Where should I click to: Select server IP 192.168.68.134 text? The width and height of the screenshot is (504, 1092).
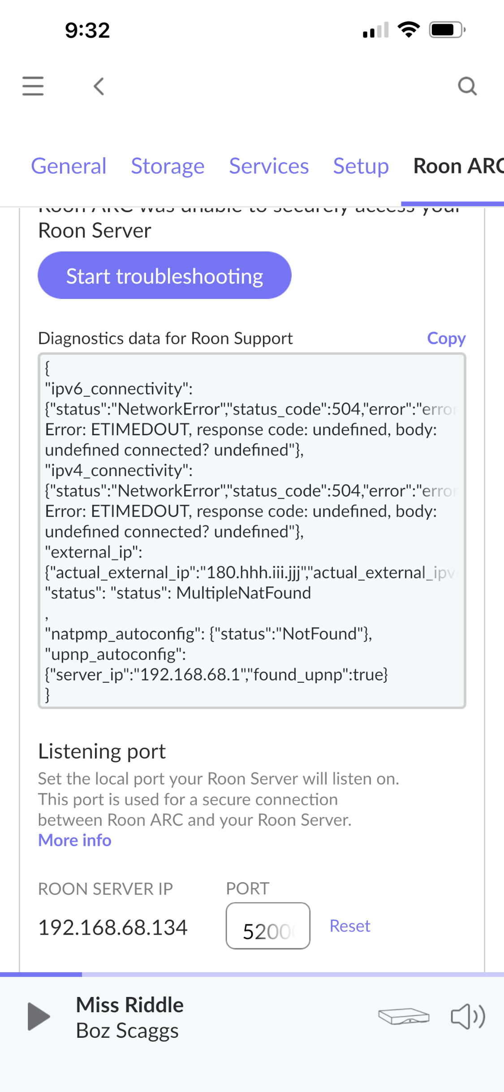[x=113, y=927]
